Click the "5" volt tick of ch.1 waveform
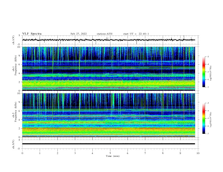Screen dimensions: 223x172 pyautogui.click(x=19, y=36)
